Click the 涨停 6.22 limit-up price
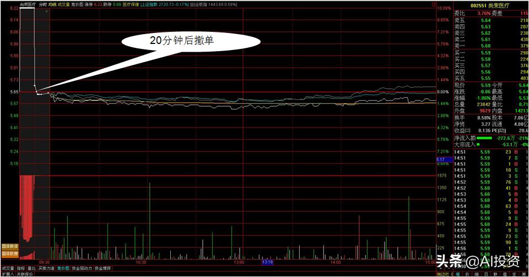The width and height of the screenshot is (529, 277). [x=98, y=5]
